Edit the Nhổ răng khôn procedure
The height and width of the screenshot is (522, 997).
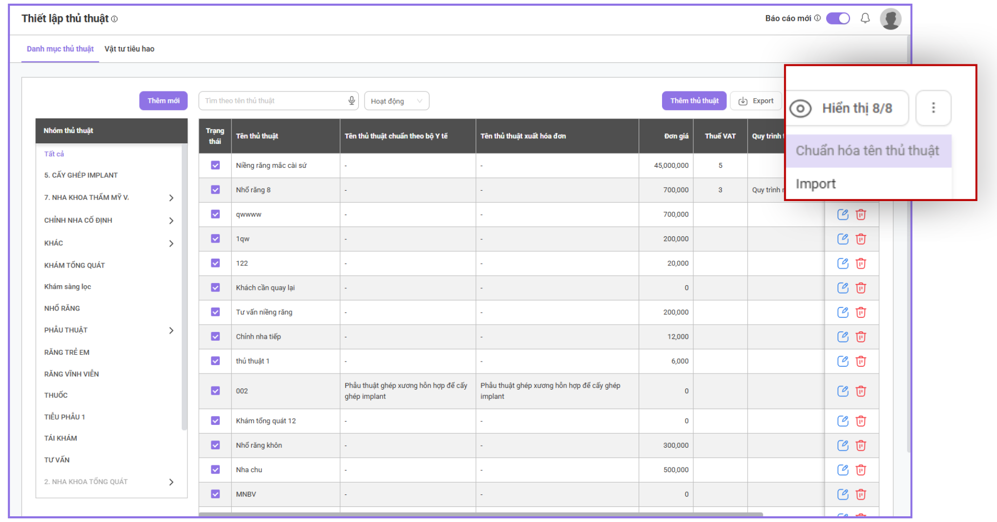(x=843, y=445)
